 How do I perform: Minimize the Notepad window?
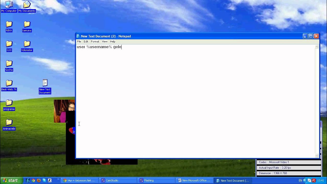[305, 36]
